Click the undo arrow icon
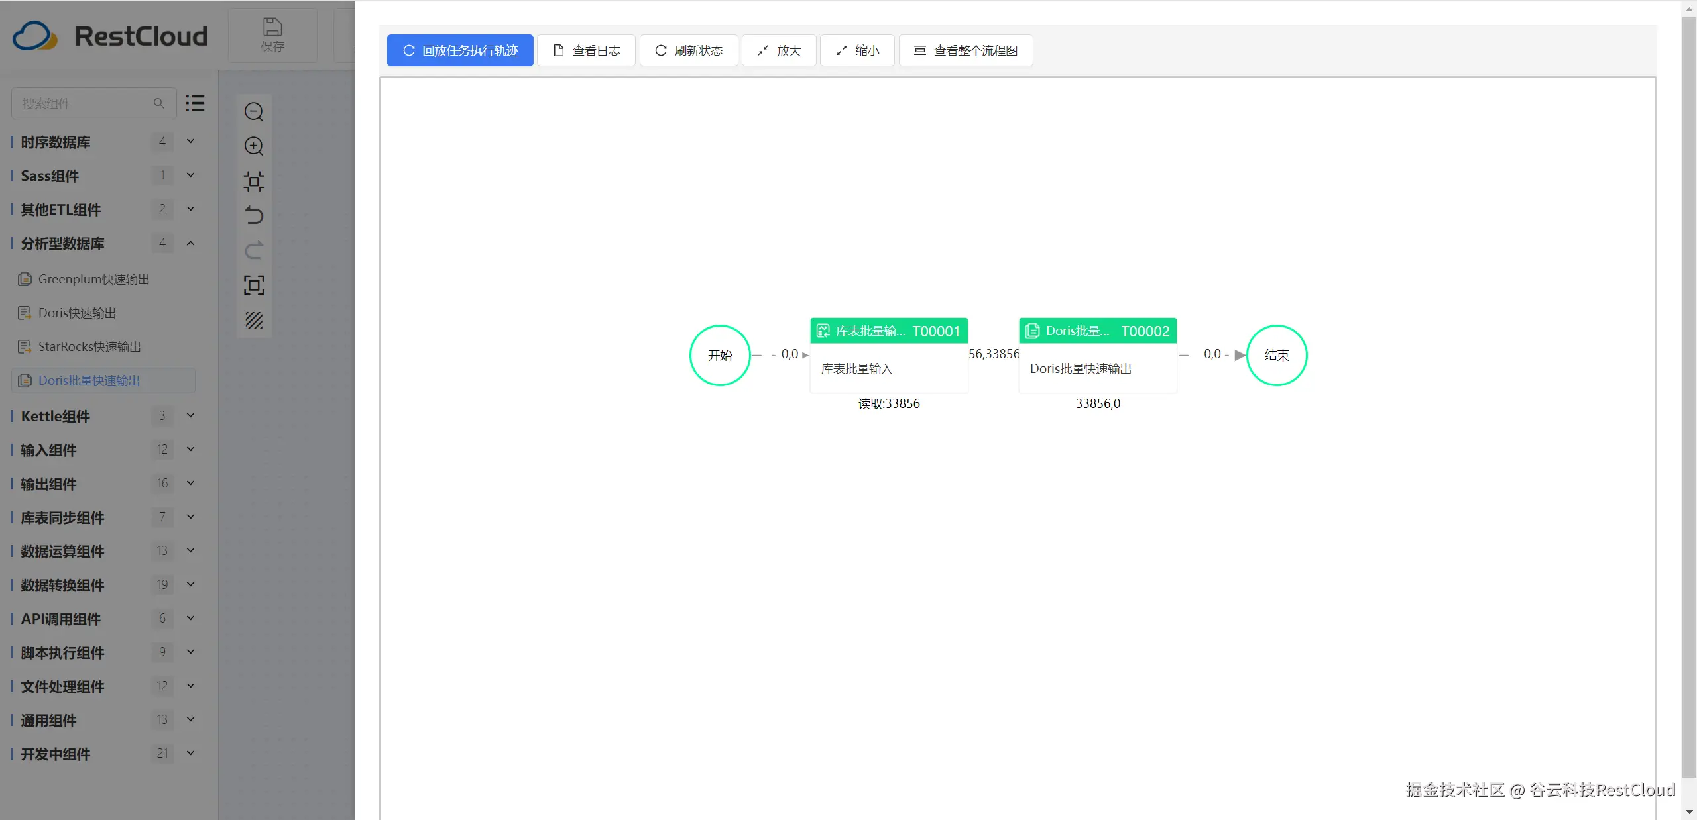 (254, 216)
